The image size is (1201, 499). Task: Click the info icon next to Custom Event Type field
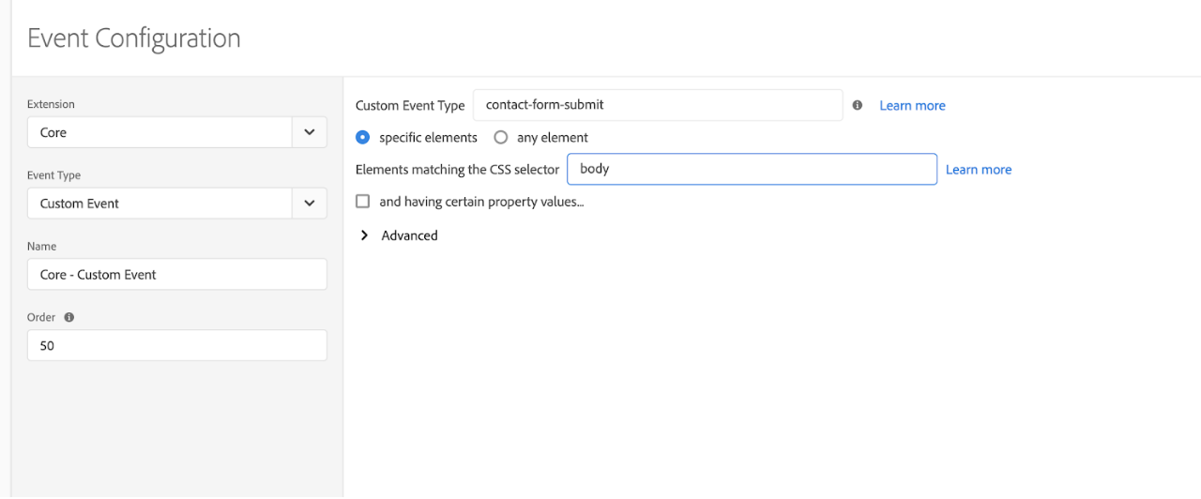point(858,105)
